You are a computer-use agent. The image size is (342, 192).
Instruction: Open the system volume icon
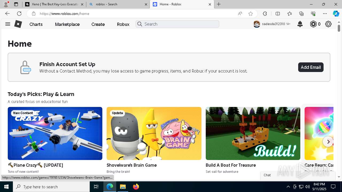(308, 187)
